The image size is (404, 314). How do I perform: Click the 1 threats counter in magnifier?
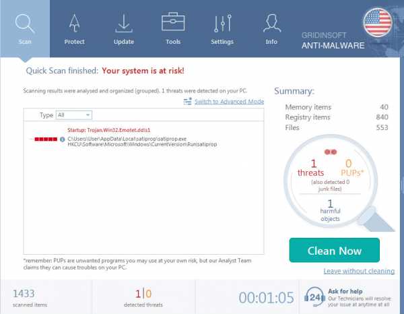[x=310, y=168]
